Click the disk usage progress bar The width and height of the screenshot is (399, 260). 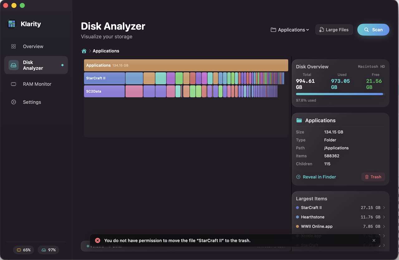pyautogui.click(x=339, y=94)
